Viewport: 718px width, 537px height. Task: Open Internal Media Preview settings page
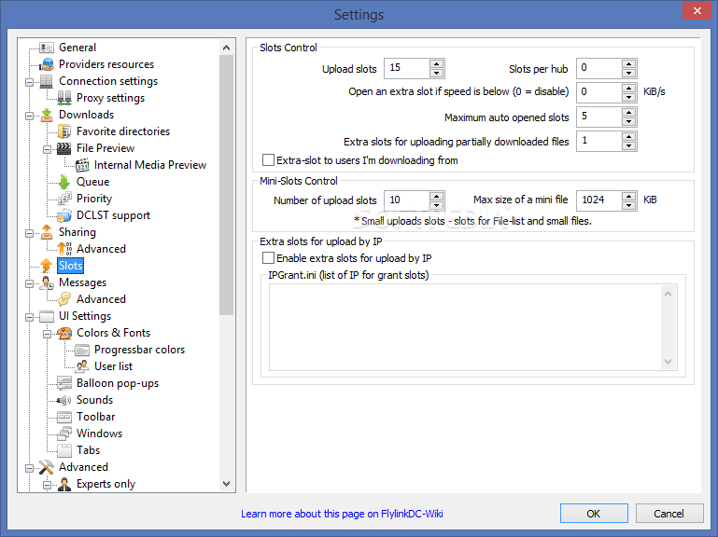pyautogui.click(x=150, y=165)
